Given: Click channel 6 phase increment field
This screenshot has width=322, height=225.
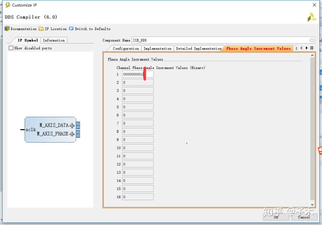Looking at the screenshot, I should (138, 115).
